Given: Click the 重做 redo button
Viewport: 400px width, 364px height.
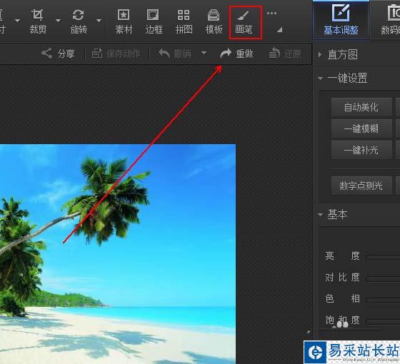Looking at the screenshot, I should click(x=236, y=54).
